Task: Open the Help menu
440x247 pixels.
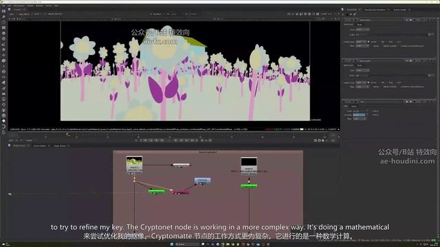Action: coord(56,5)
